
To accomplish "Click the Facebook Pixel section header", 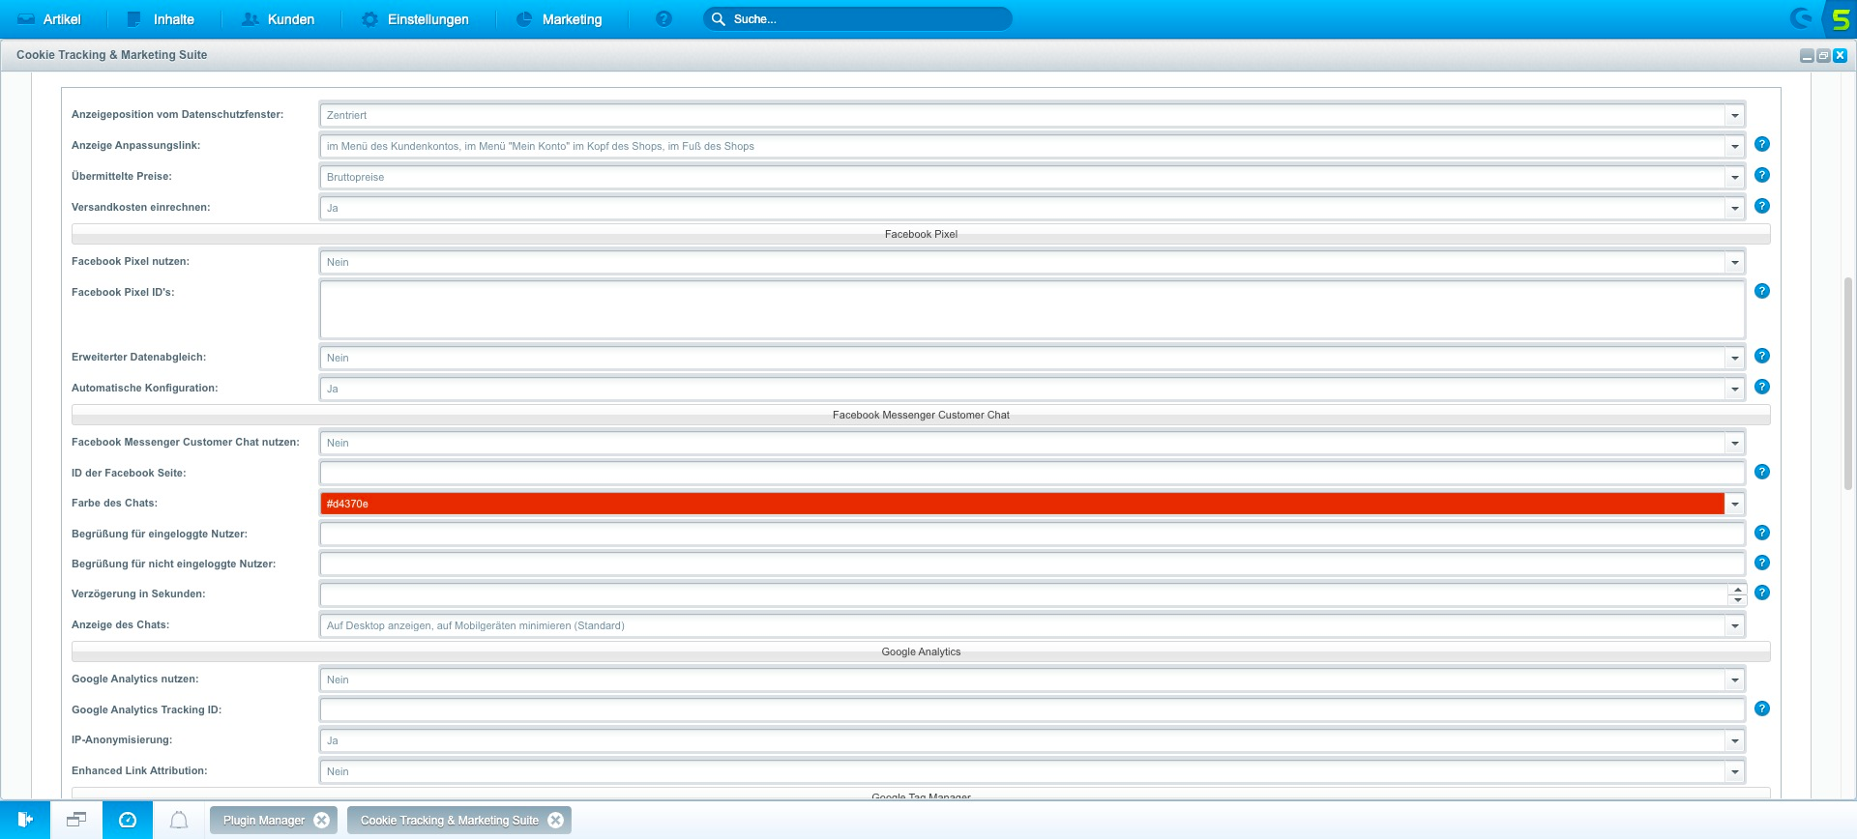I will pyautogui.click(x=921, y=234).
